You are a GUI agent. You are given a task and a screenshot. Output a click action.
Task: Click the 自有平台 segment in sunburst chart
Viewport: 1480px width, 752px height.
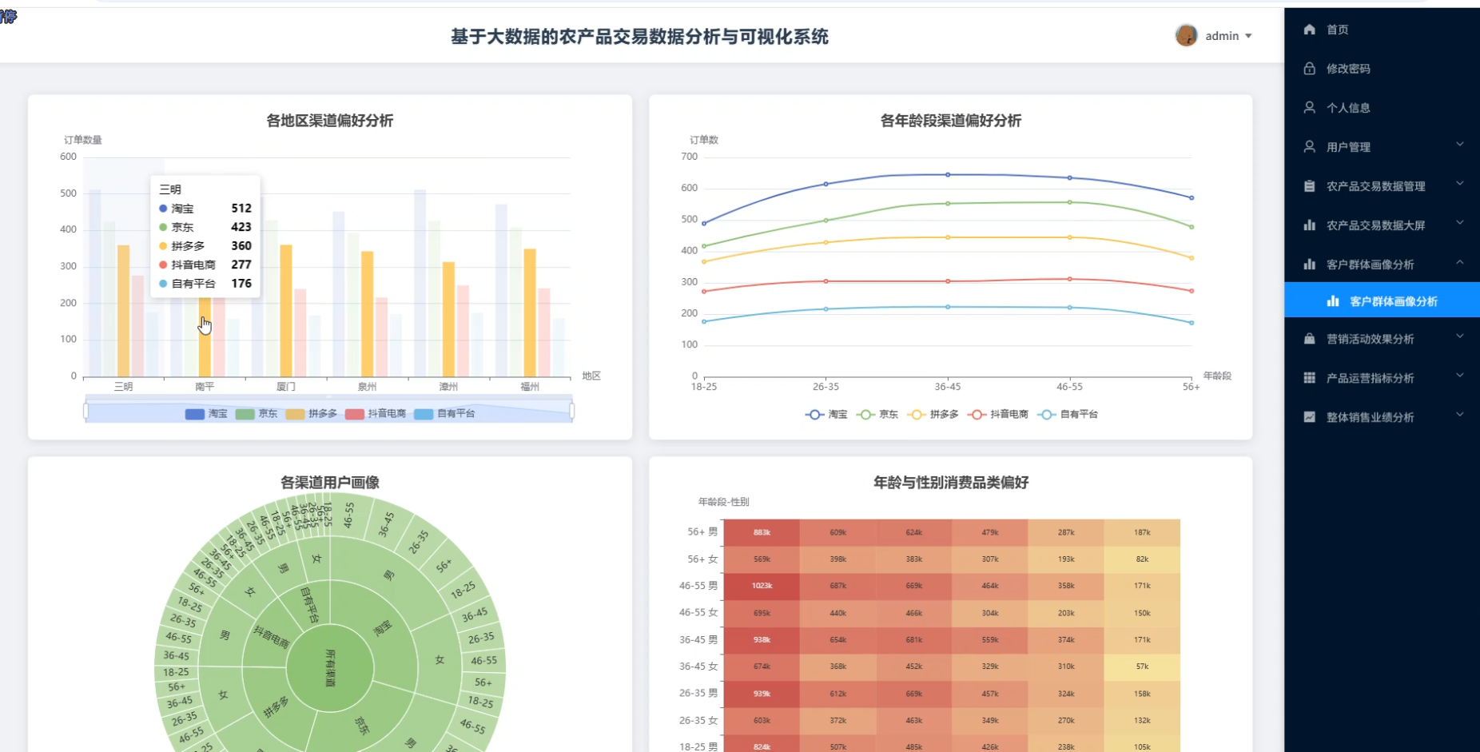[309, 605]
